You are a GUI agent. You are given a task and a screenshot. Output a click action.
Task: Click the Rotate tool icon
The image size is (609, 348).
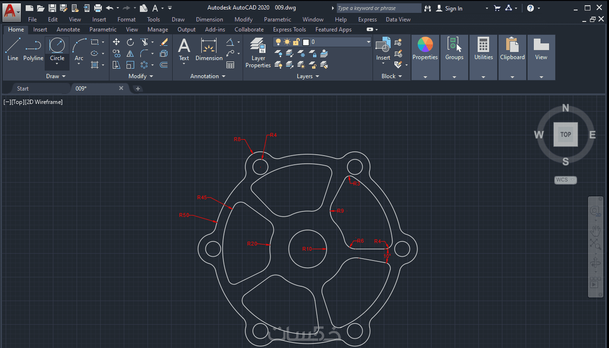tap(130, 42)
